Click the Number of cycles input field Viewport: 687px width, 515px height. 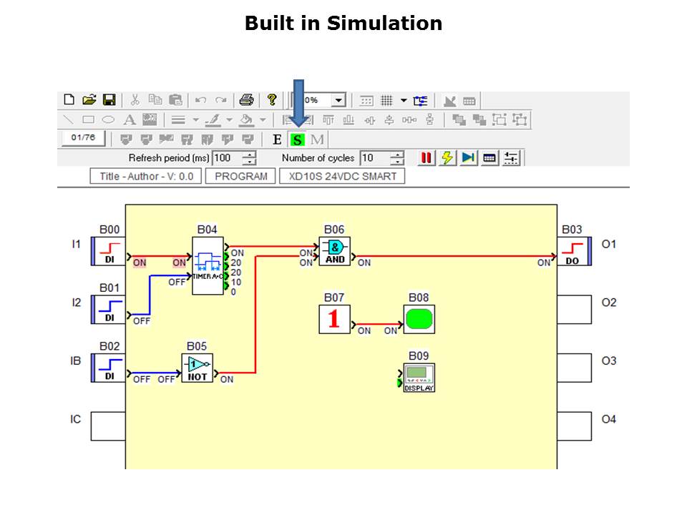375,158
